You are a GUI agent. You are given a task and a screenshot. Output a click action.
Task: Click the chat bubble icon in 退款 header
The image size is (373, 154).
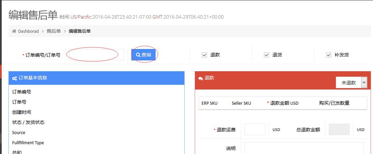pos(201,78)
